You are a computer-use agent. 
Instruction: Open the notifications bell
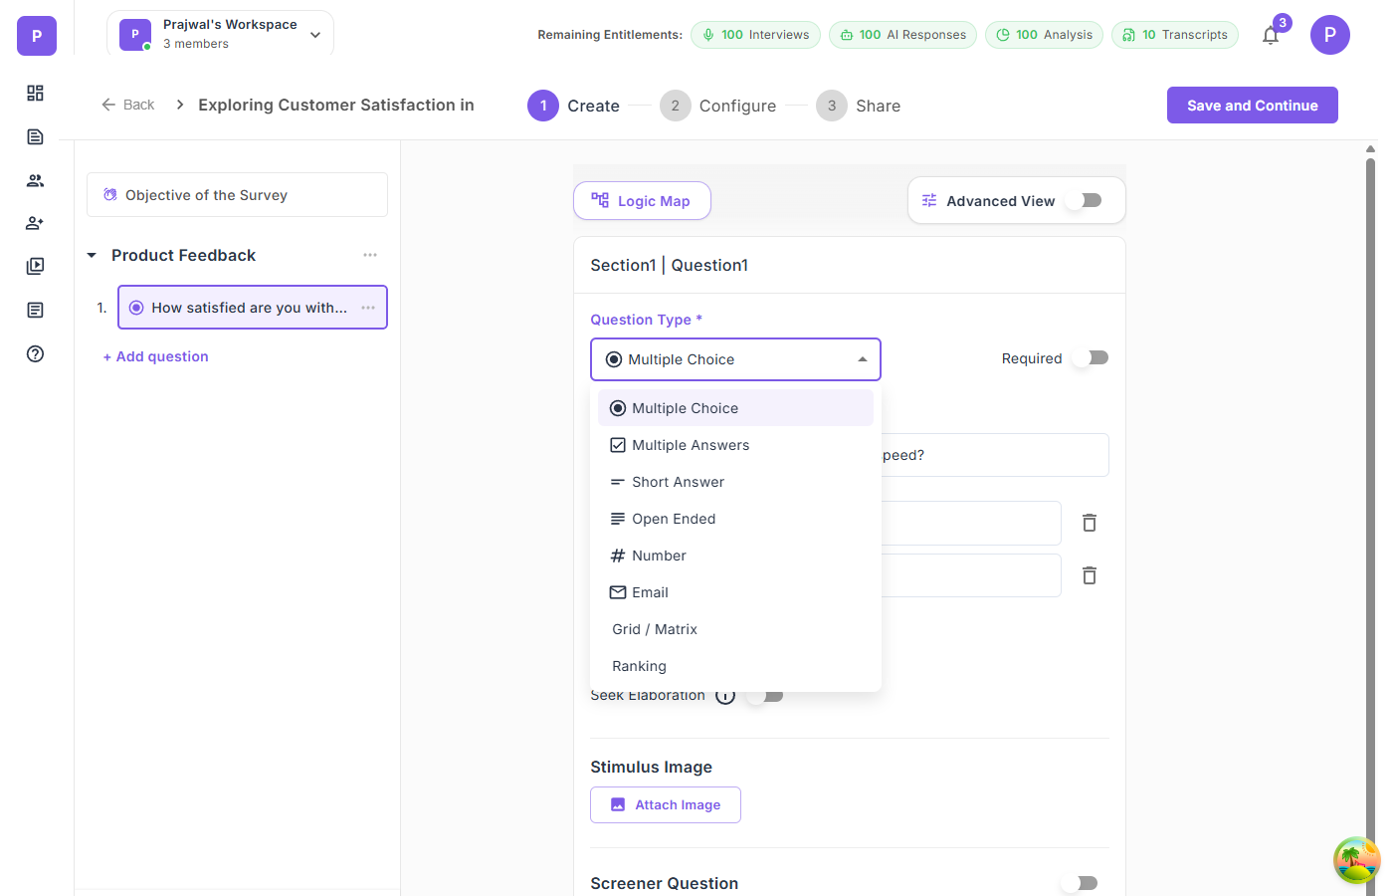(x=1271, y=36)
